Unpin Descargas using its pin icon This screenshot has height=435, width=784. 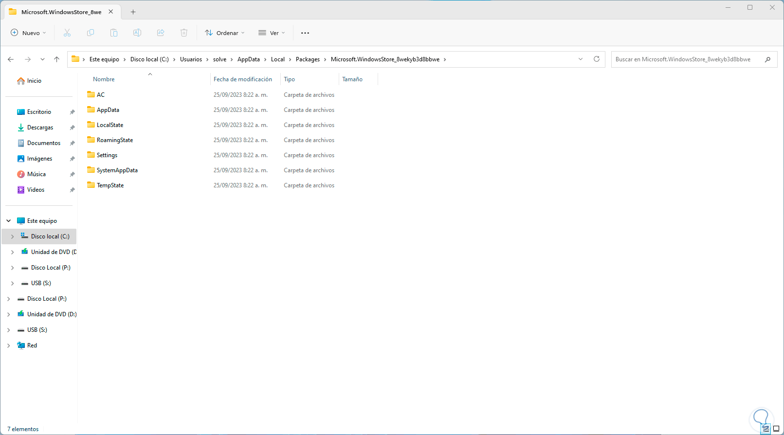pos(72,127)
